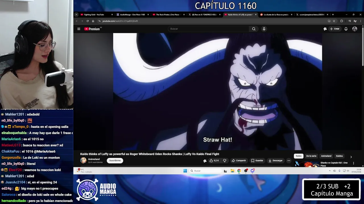Screen dimensions: 364x204
Task: Reload the YouTube page
Action: coord(87,21)
